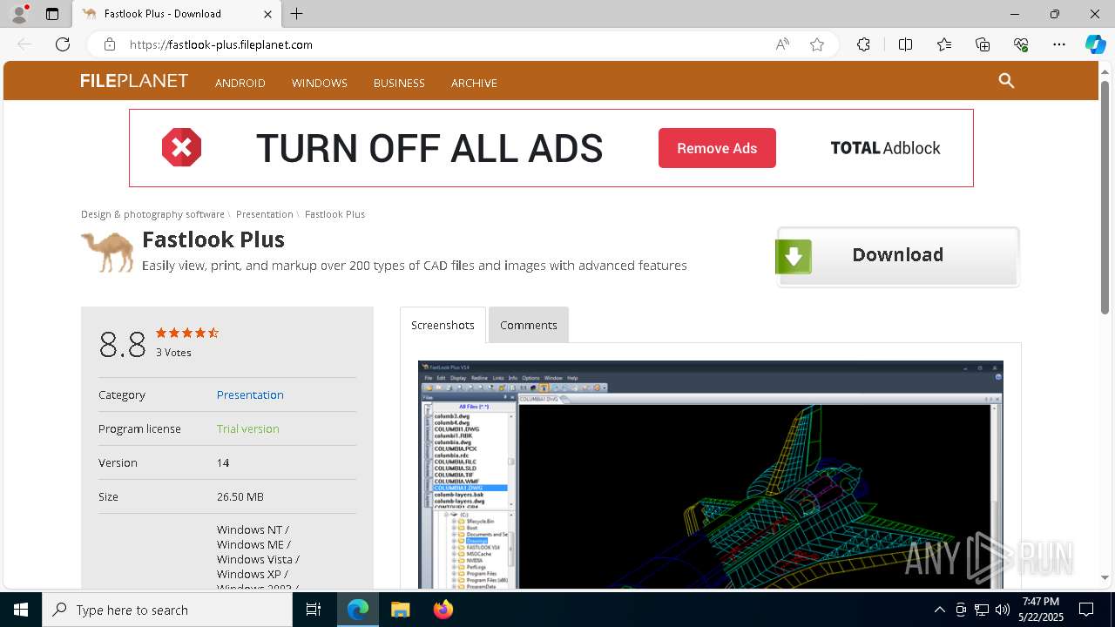Open browser Extensions icon
The image size is (1115, 627).
click(863, 44)
